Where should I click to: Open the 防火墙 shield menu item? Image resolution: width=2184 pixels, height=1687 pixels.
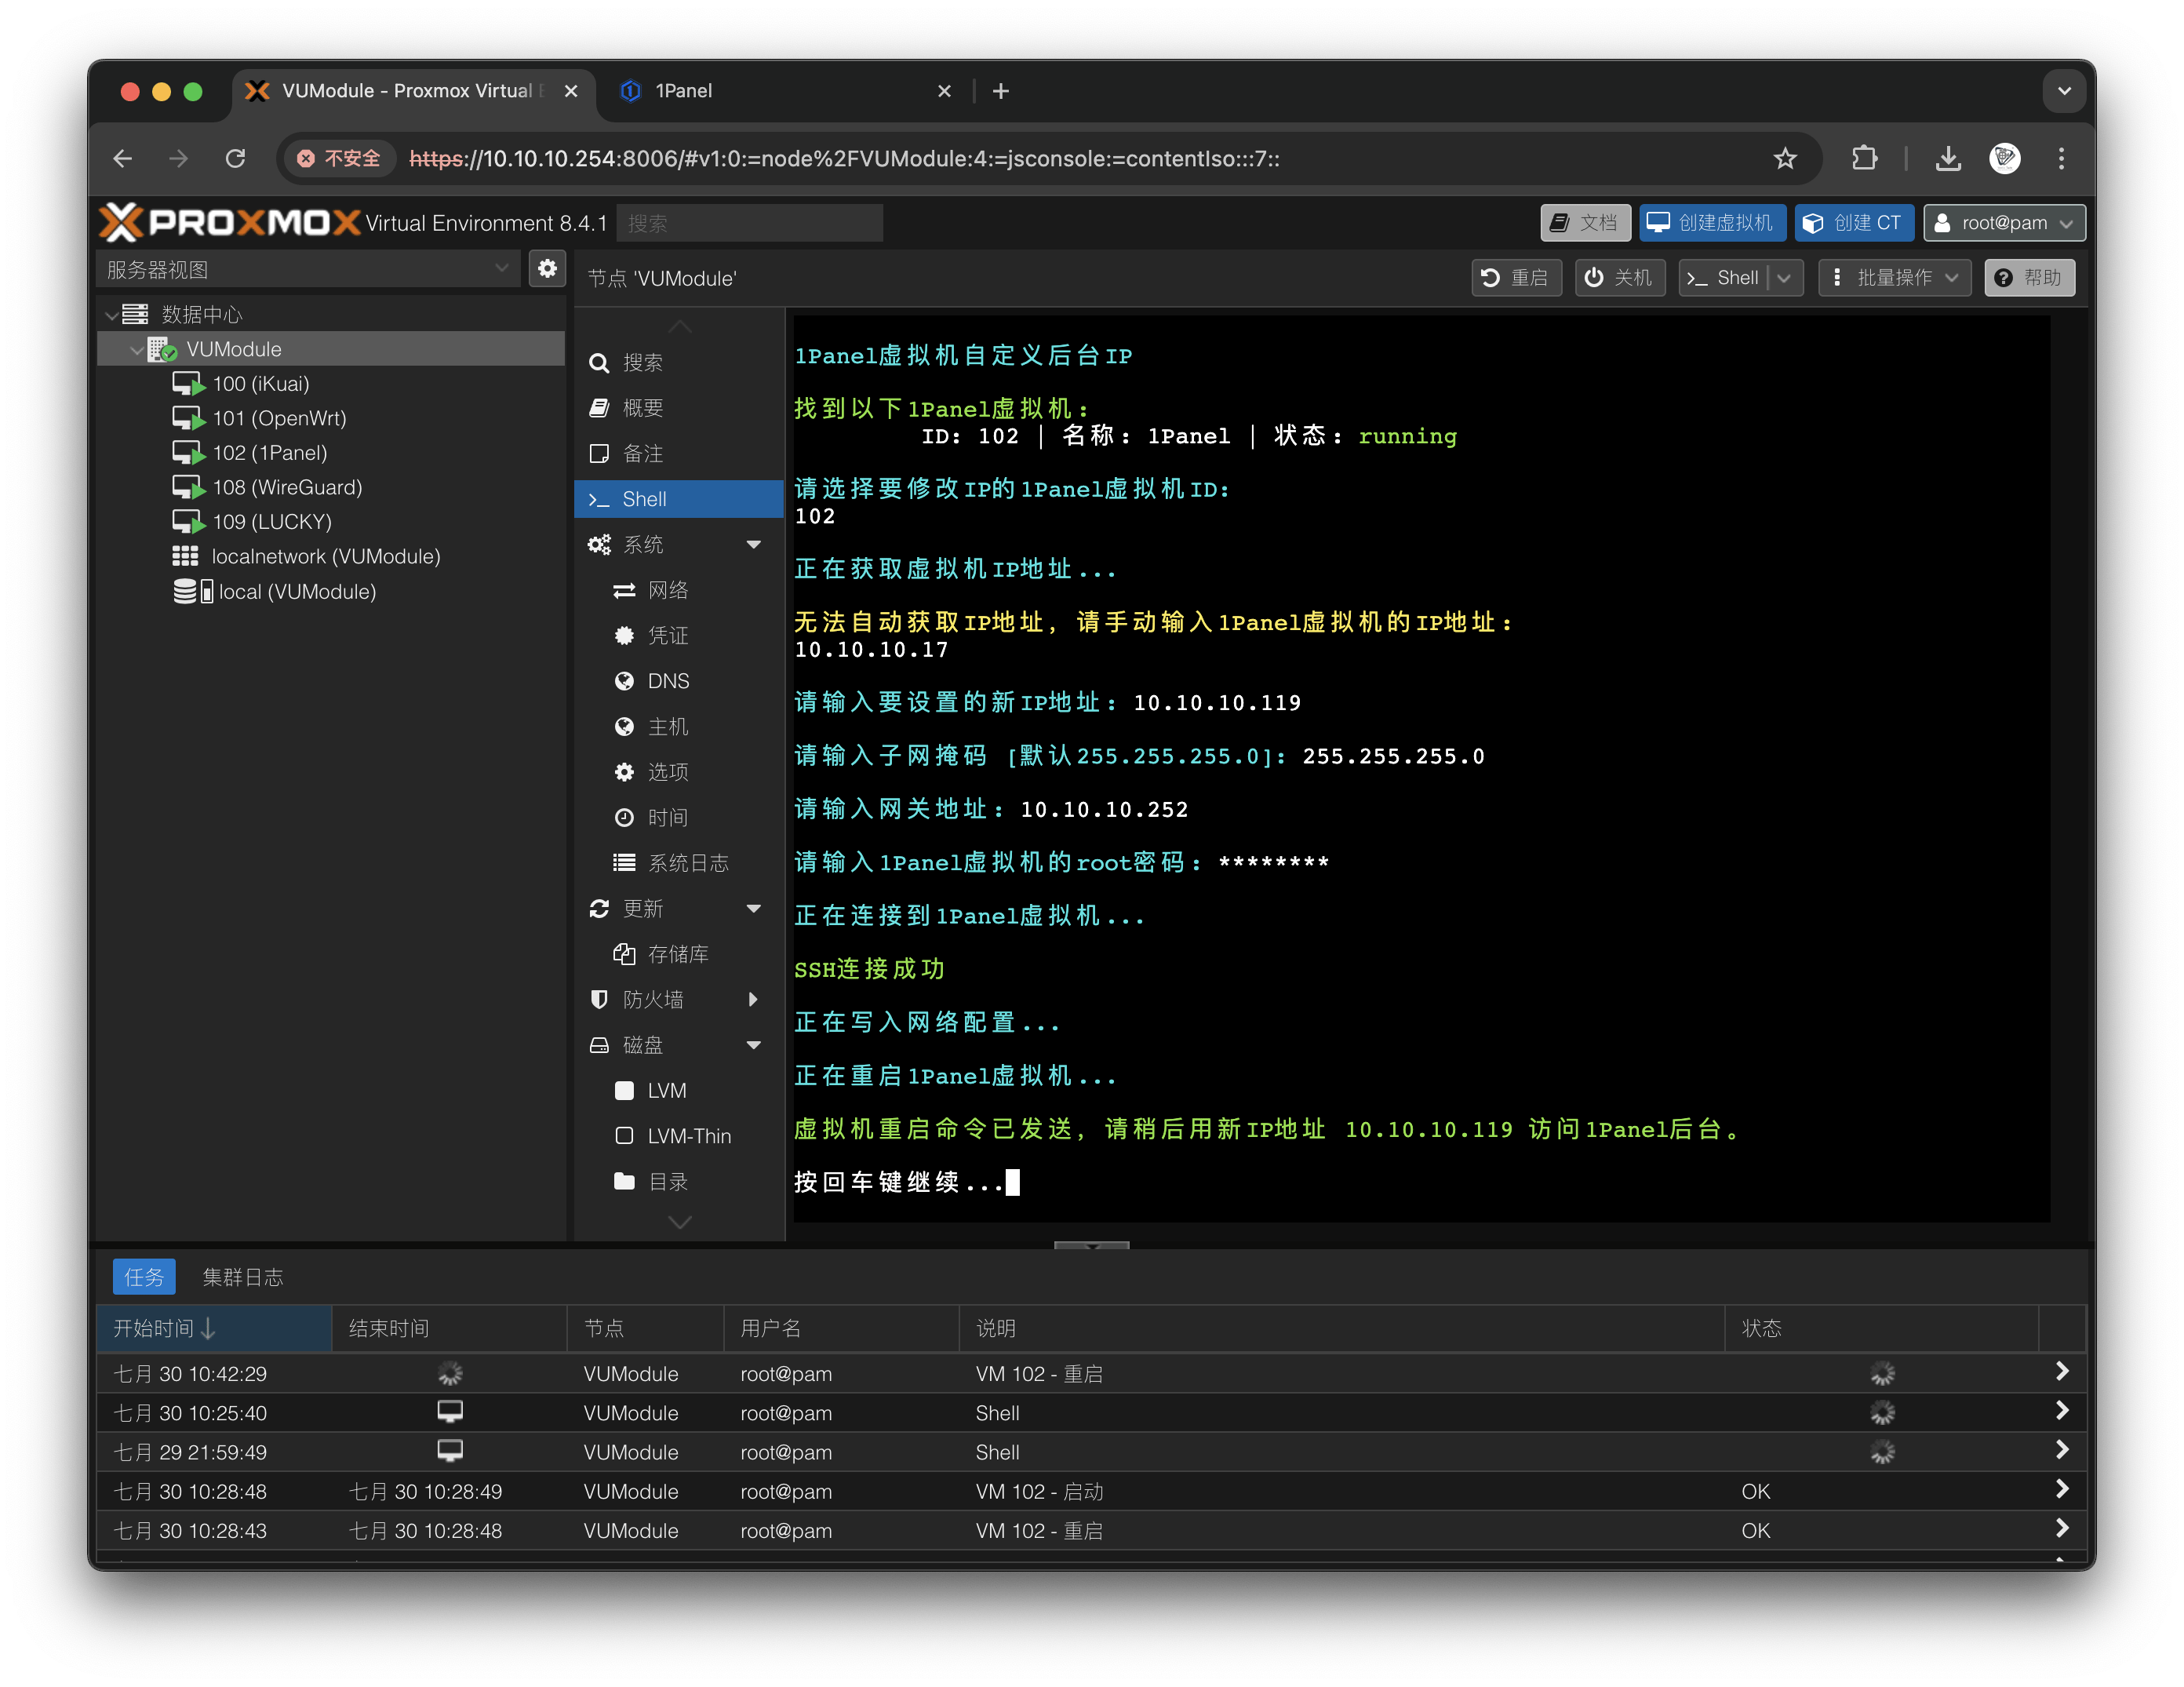click(652, 999)
